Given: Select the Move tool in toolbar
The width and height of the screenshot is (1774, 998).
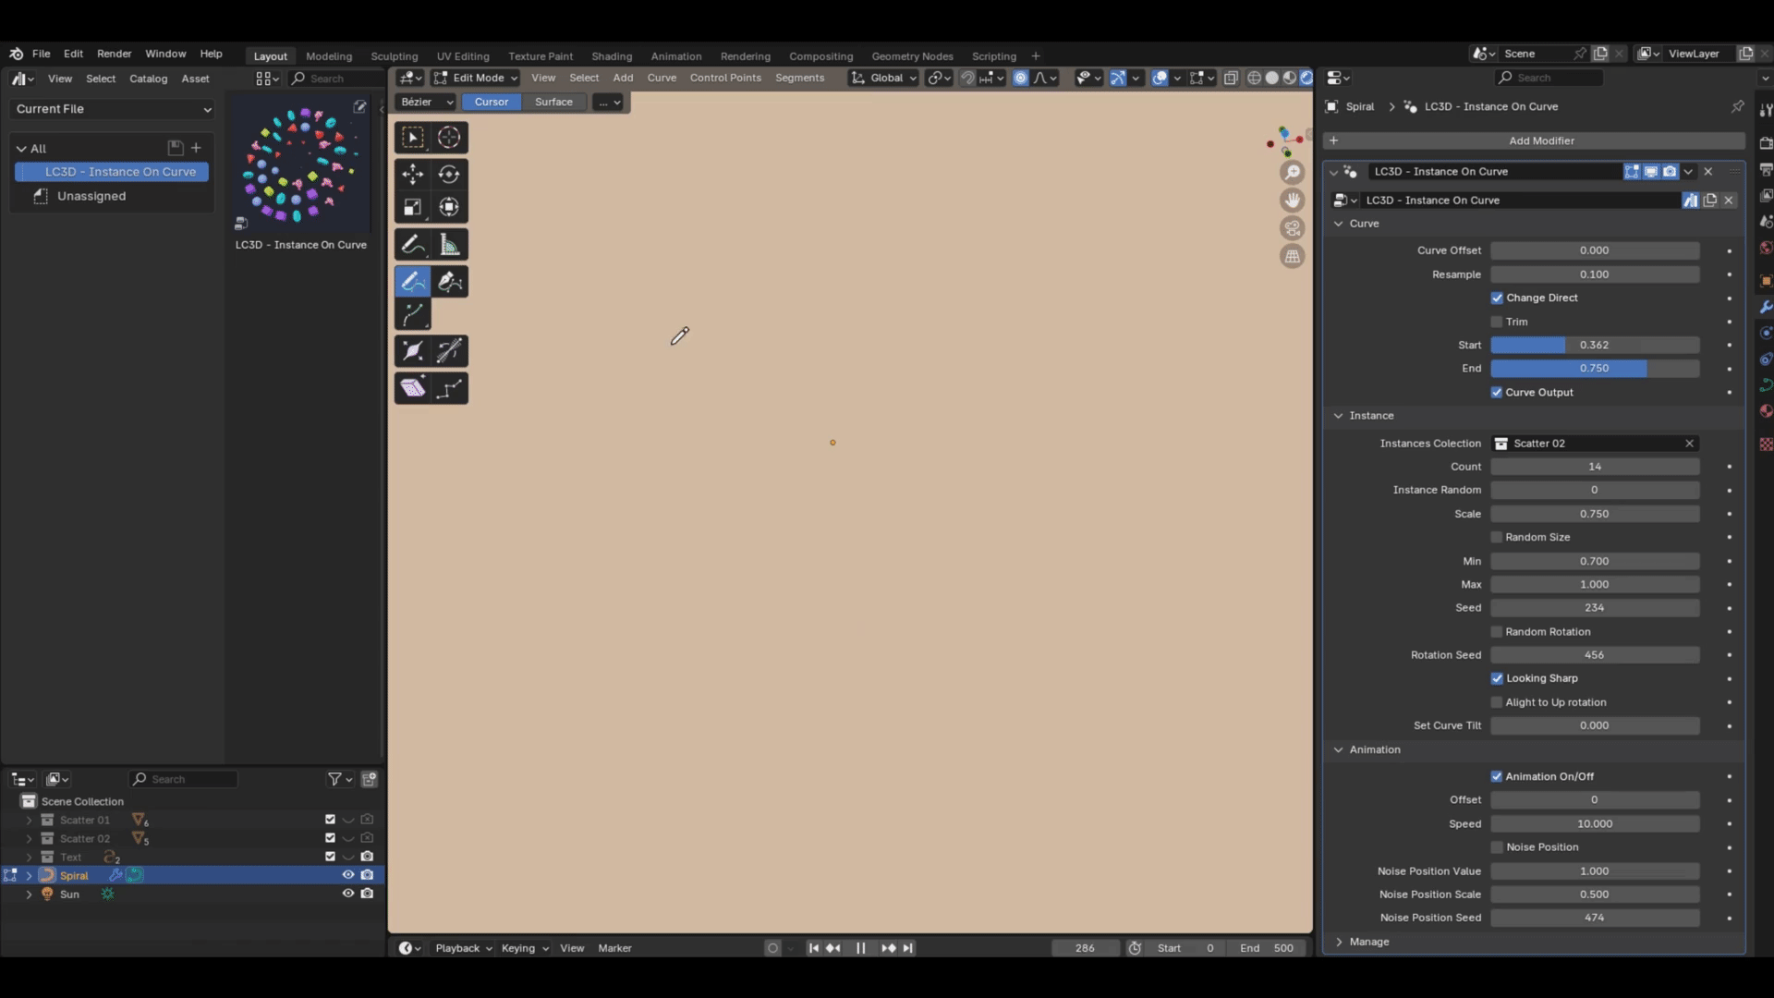Looking at the screenshot, I should (x=413, y=174).
